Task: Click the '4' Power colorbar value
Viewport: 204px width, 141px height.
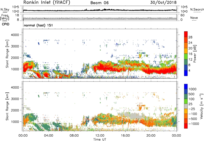Action: [x=189, y=70]
